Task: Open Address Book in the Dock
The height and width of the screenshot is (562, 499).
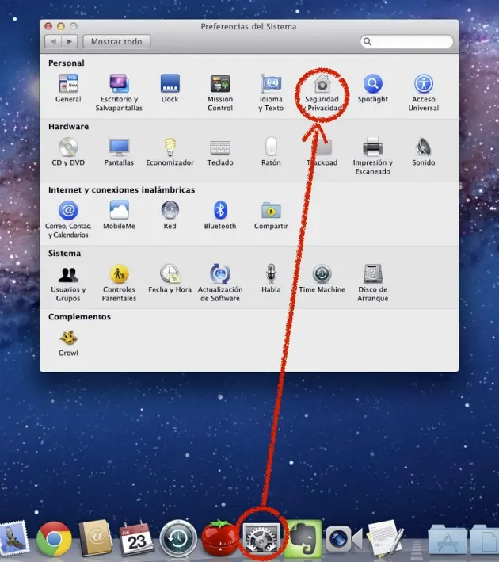Action: [x=95, y=537]
